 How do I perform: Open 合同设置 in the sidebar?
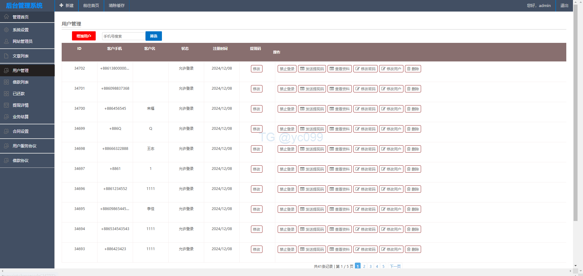tap(21, 131)
